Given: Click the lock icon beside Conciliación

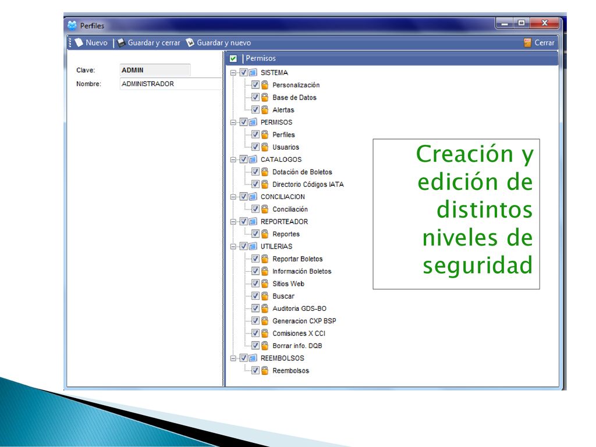Looking at the screenshot, I should [265, 209].
